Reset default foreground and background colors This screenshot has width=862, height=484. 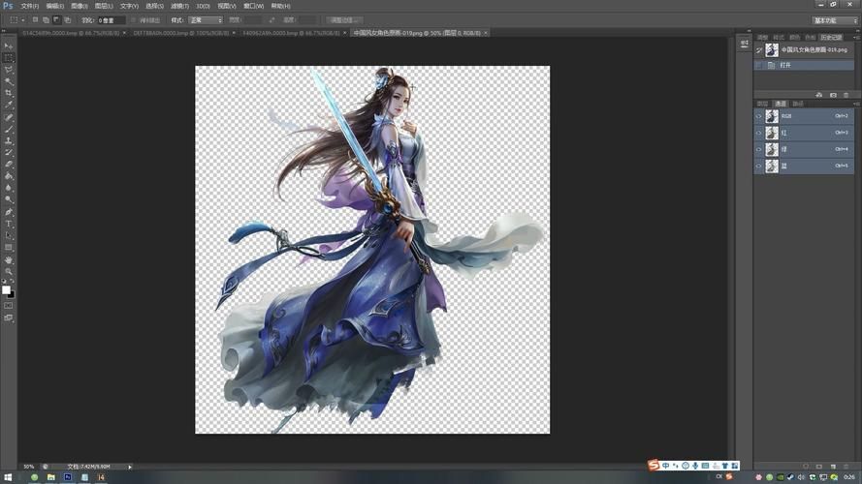point(4,281)
